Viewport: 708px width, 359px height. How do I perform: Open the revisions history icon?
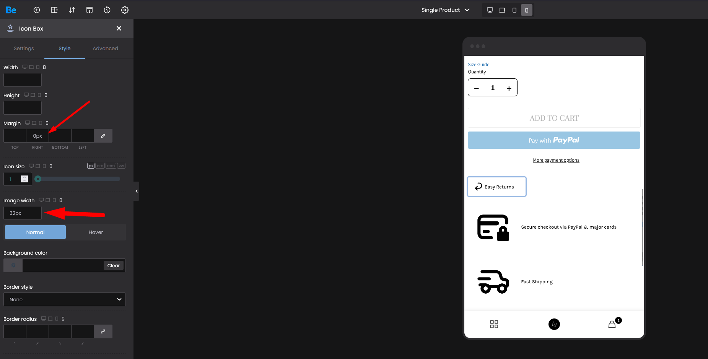click(107, 10)
